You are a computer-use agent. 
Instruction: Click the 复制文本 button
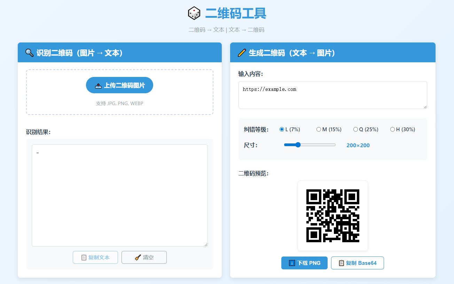point(95,258)
